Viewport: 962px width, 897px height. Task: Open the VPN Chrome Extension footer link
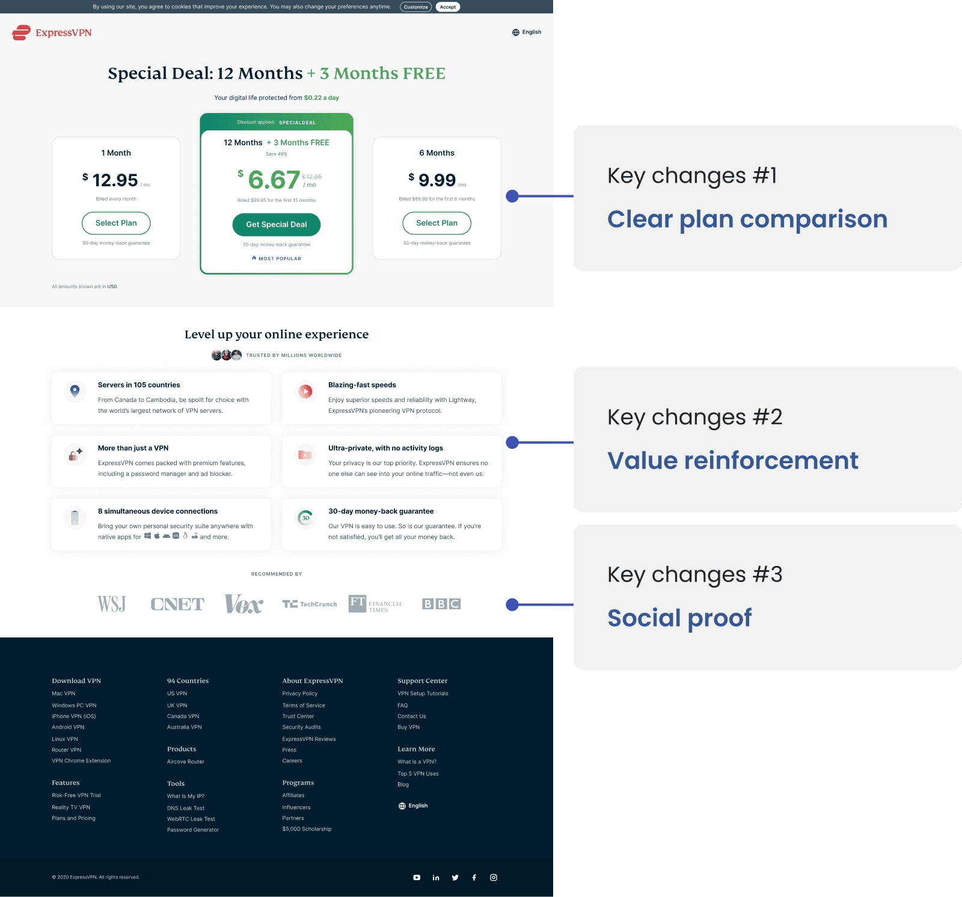pyautogui.click(x=81, y=761)
